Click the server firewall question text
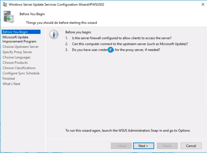This screenshot has height=153, width=207. click(122, 38)
